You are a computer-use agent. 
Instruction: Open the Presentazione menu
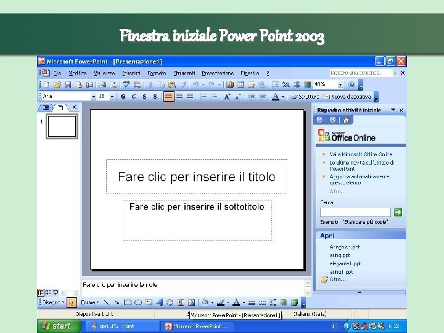point(218,73)
